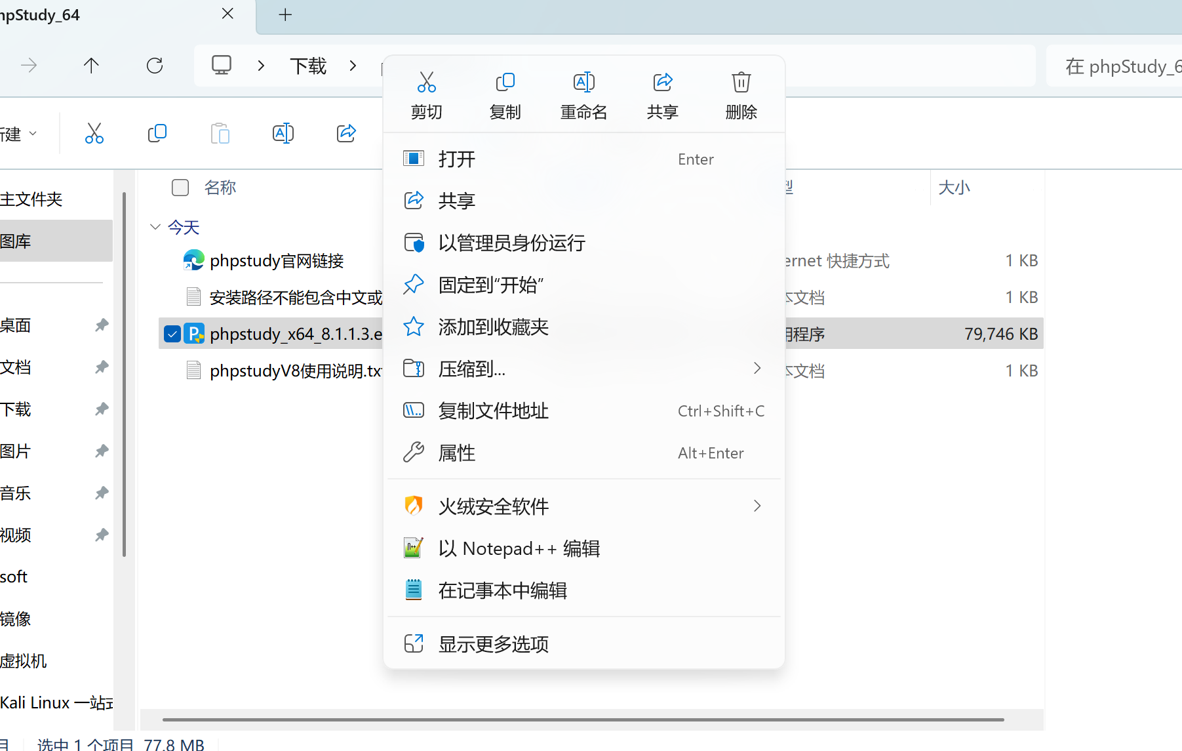Click toolbar Copy icon
Viewport: 1182px width, 751px height.
157,134
